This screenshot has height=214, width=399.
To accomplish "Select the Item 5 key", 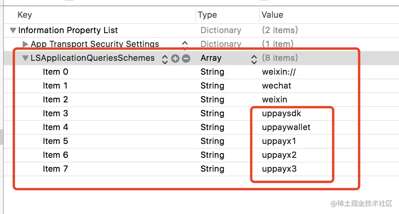I will coord(55,141).
